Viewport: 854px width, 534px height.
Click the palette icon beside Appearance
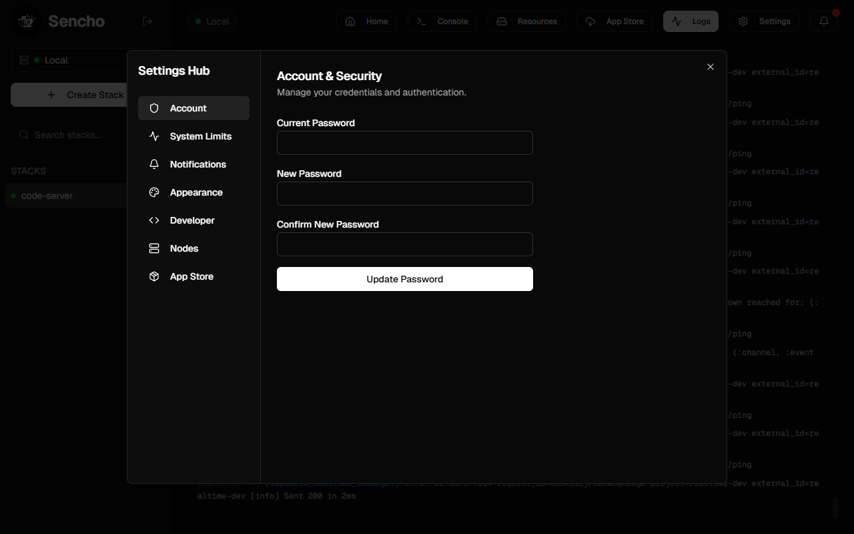[x=154, y=192]
